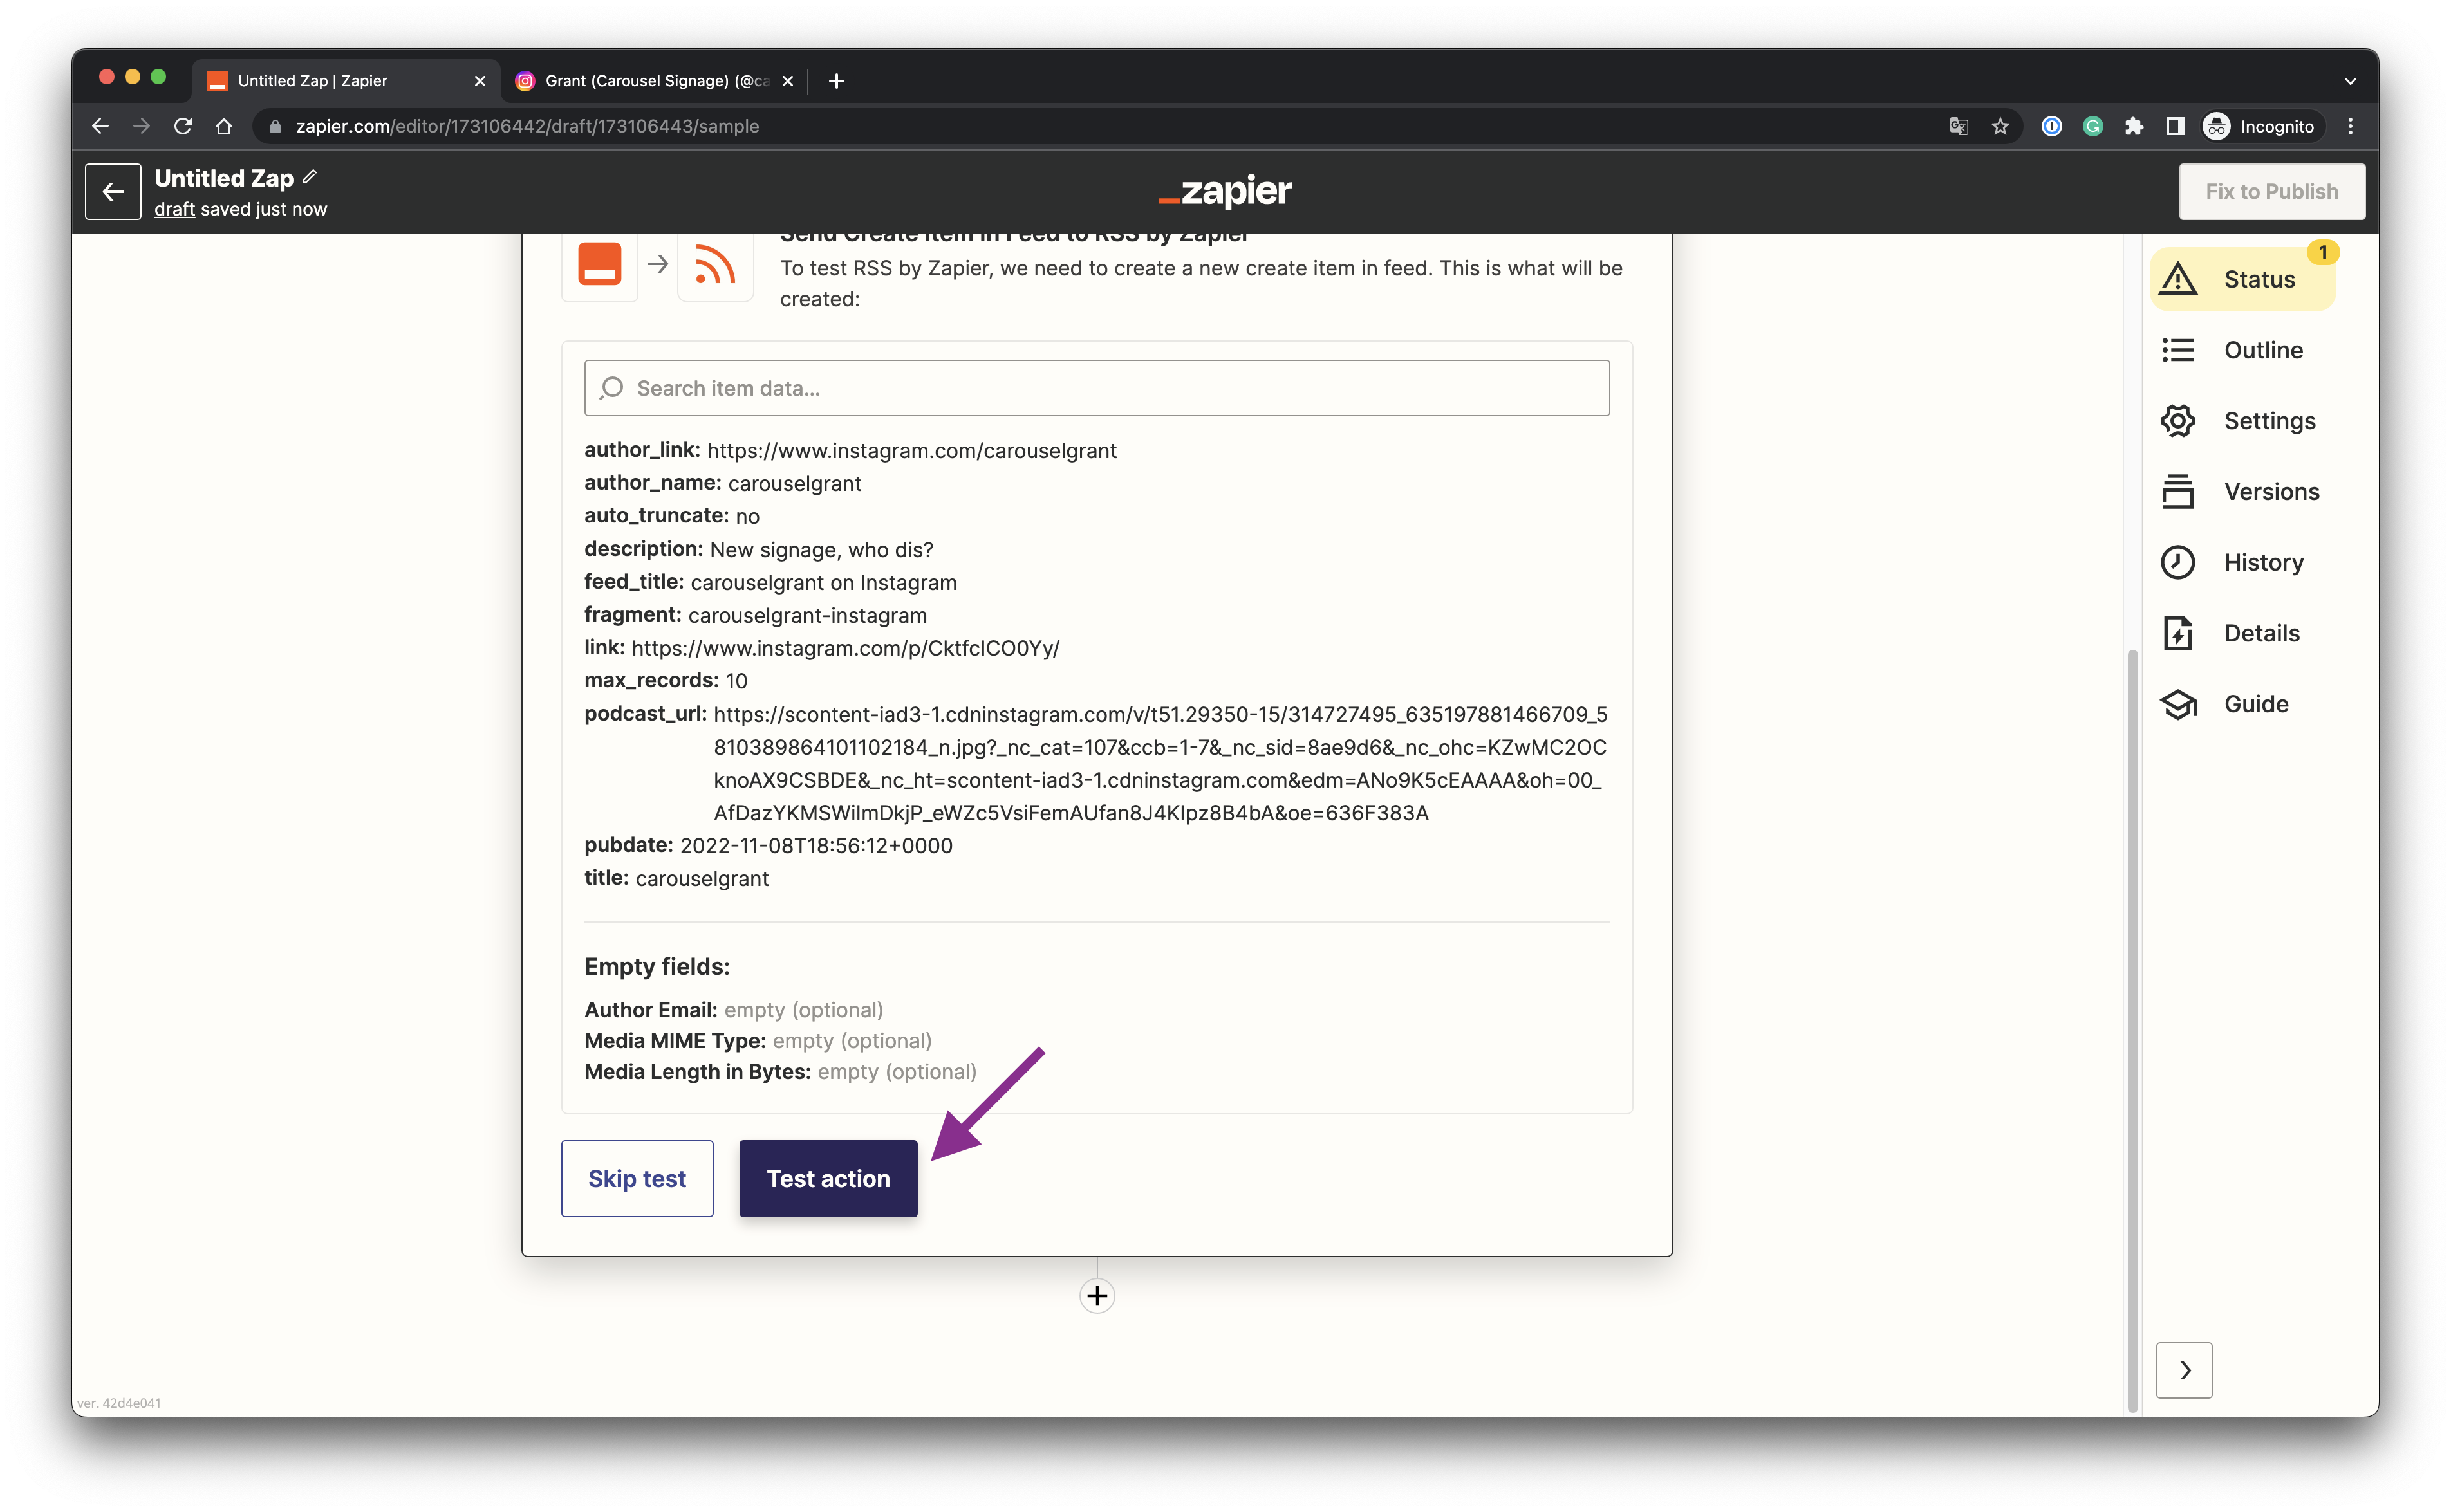Viewport: 2451px width, 1512px height.
Task: Click the browser address bar URL
Action: click(527, 126)
